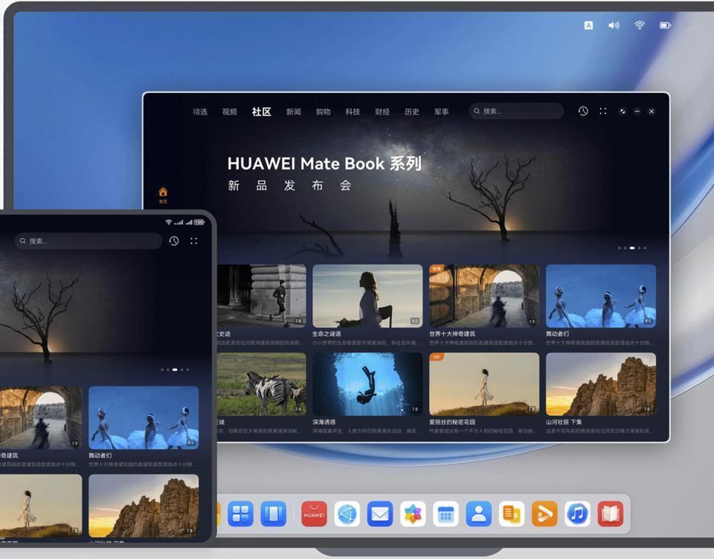This screenshot has height=559, width=714.
Task: Launch the Music note app in the dock
Action: pyautogui.click(x=577, y=514)
